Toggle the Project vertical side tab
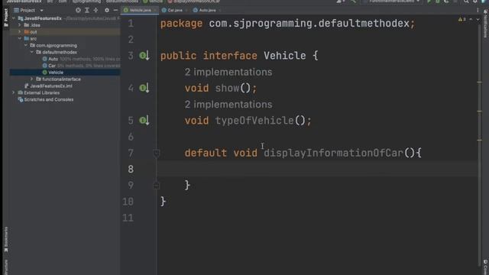This screenshot has height=275, width=489. (6, 17)
